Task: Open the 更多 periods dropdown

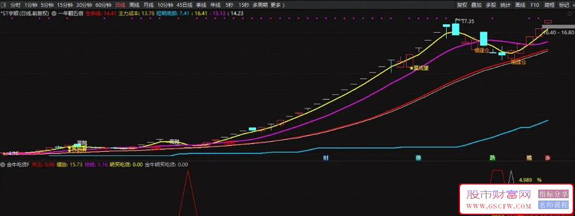Action: [275, 5]
